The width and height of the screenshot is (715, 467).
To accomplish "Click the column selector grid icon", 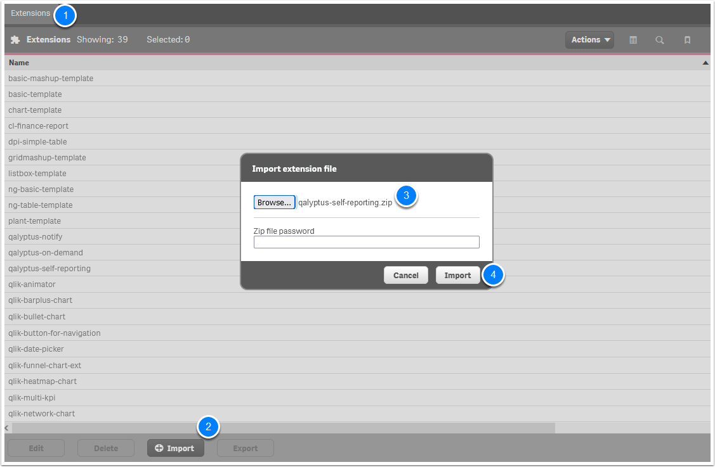I will click(x=633, y=39).
